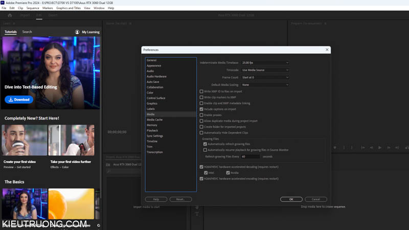The width and height of the screenshot is (409, 230).
Task: Select Timeline in preferences list
Action: pyautogui.click(x=171, y=142)
